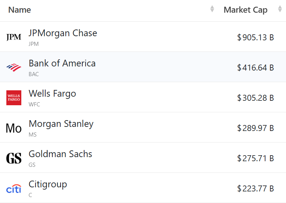286x203 pixels.
Task: Click the BAC ticker symbol
Action: [34, 74]
